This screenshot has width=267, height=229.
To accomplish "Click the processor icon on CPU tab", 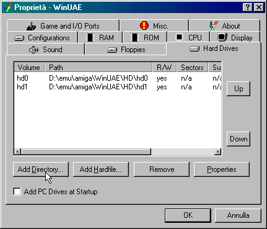I will pos(179,37).
